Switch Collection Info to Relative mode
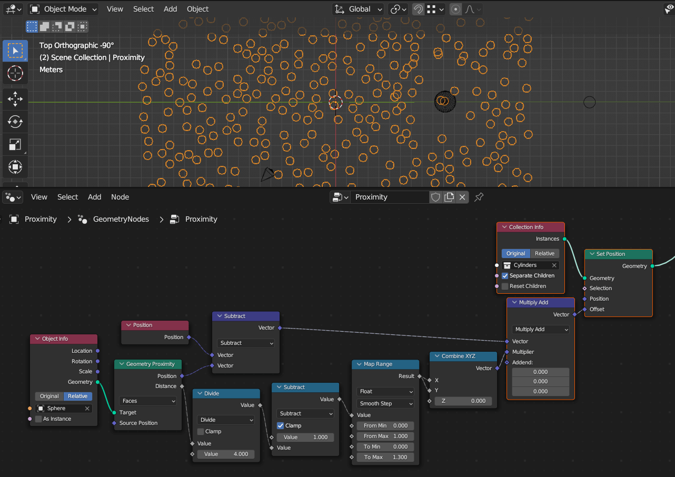The height and width of the screenshot is (477, 675). 544,253
